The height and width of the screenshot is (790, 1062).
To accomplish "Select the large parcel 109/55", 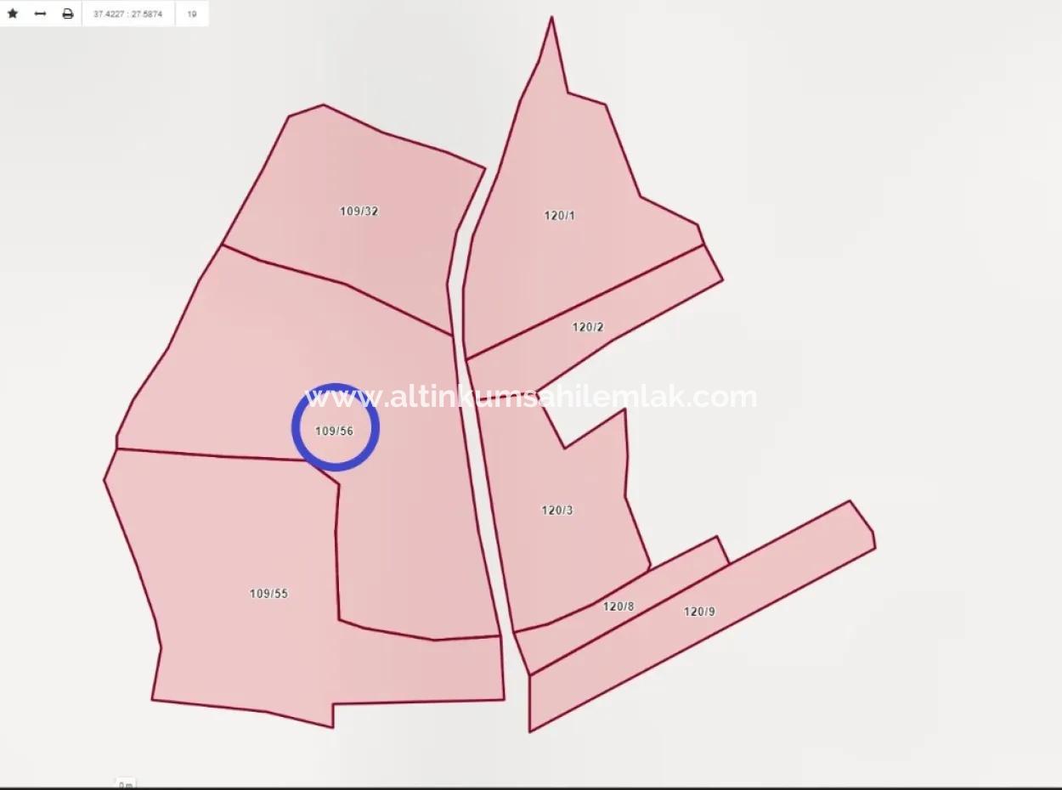I will coord(268,592).
